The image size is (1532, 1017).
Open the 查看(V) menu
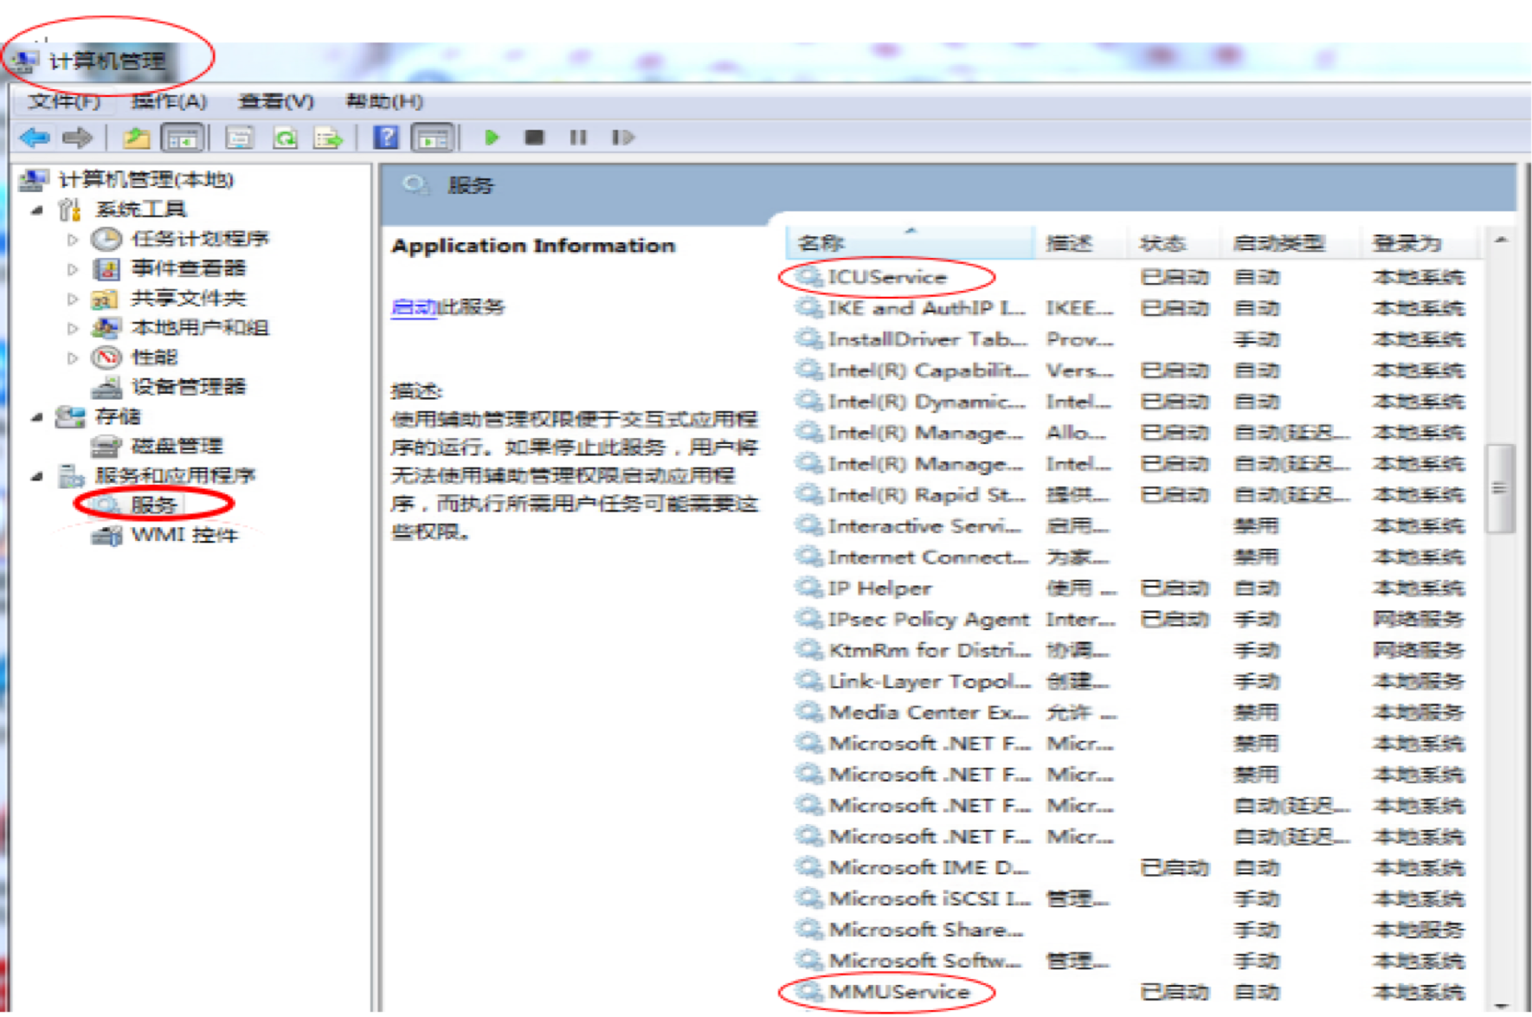[276, 101]
